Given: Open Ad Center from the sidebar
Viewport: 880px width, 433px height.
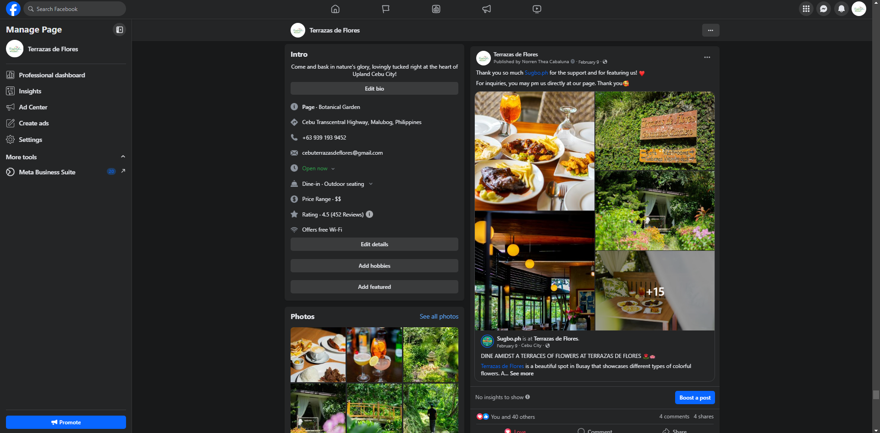Looking at the screenshot, I should point(66,107).
